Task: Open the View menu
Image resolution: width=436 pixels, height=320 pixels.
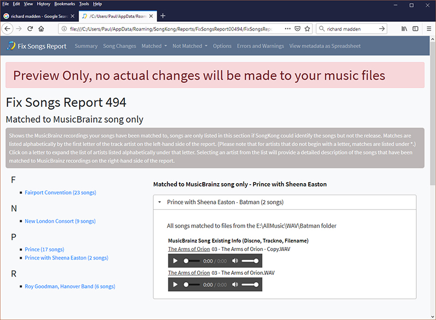Action: pyautogui.click(x=28, y=4)
